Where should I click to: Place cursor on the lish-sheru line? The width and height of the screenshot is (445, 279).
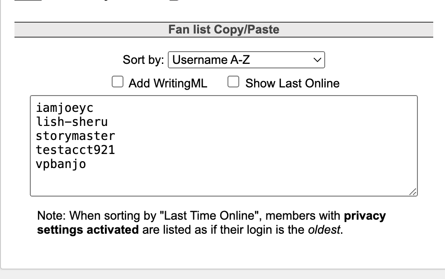coord(72,122)
